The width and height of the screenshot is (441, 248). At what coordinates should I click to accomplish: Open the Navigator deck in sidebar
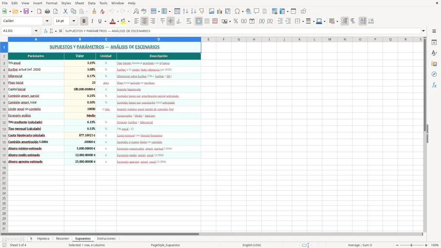point(434,74)
